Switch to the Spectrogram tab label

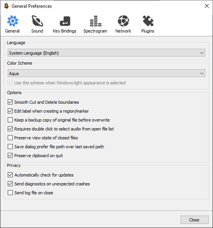point(95,31)
